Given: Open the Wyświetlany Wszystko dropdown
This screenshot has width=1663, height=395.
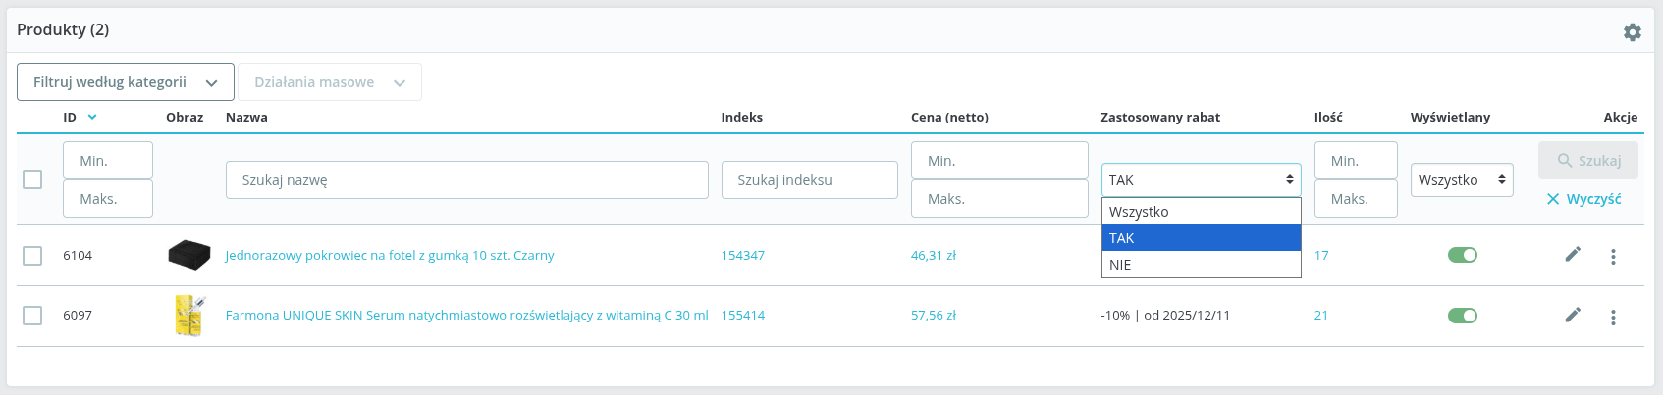Looking at the screenshot, I should coord(1461,180).
